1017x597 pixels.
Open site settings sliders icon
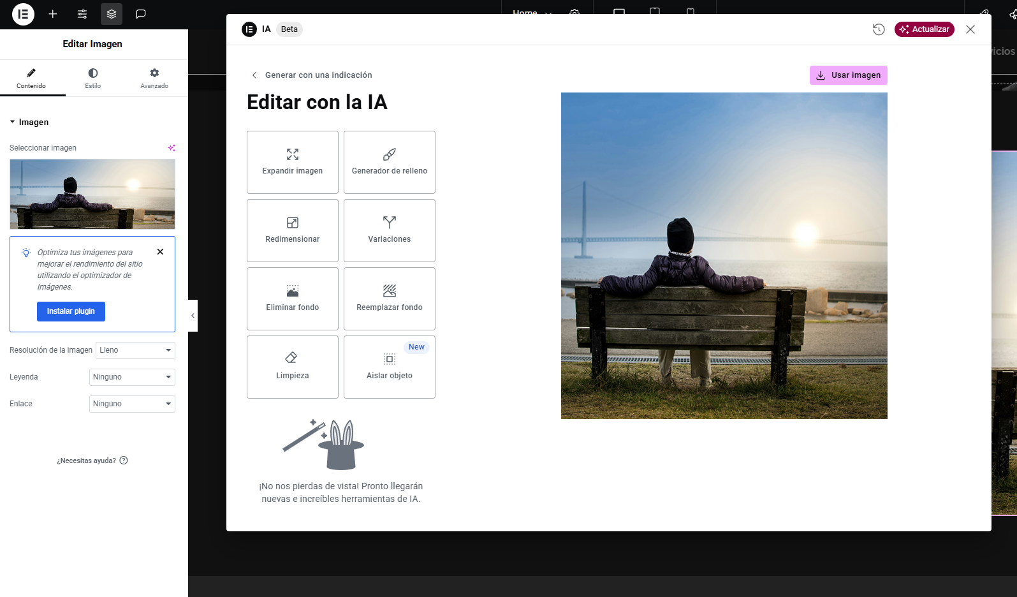82,14
